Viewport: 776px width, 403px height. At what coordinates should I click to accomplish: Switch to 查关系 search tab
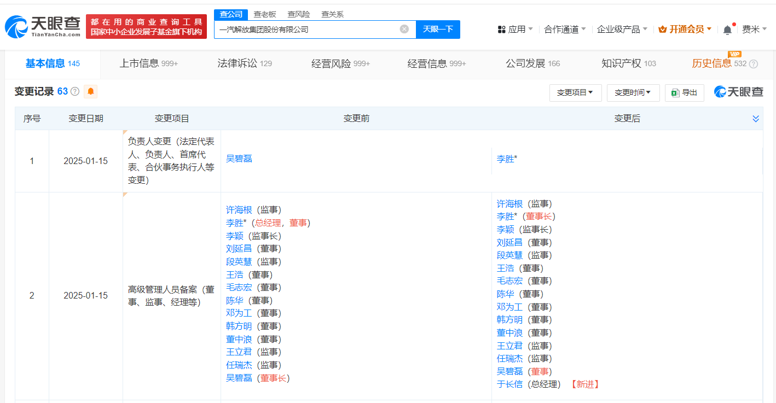[x=332, y=14]
